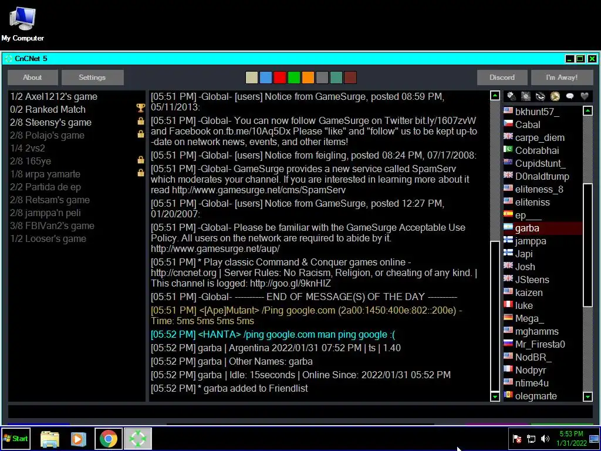This screenshot has height=451, width=601.
Task: Select the red chat color swatch
Action: click(x=280, y=78)
